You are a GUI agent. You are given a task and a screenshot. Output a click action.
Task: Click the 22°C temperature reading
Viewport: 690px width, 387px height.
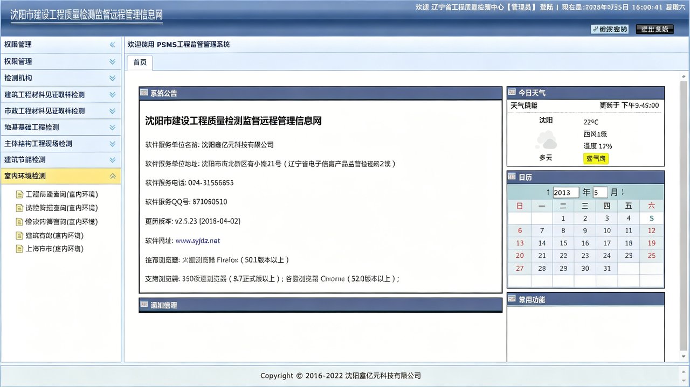coord(590,122)
